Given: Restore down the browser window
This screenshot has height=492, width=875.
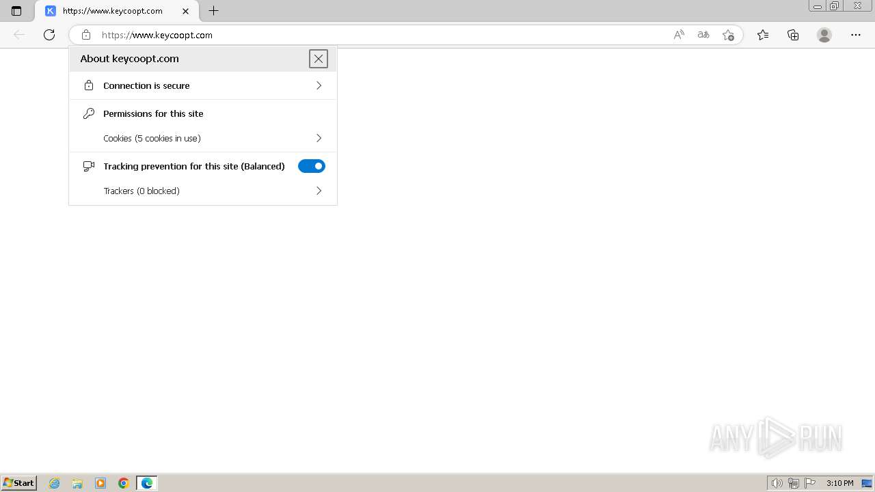Looking at the screenshot, I should tap(835, 5).
